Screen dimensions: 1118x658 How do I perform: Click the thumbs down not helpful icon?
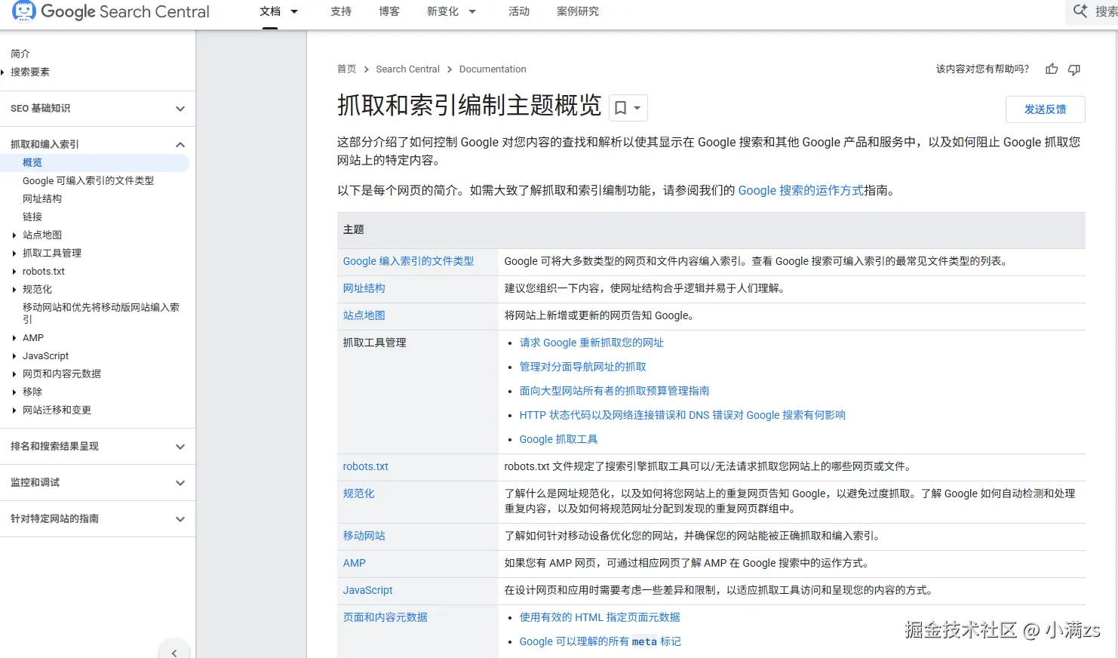(x=1074, y=69)
